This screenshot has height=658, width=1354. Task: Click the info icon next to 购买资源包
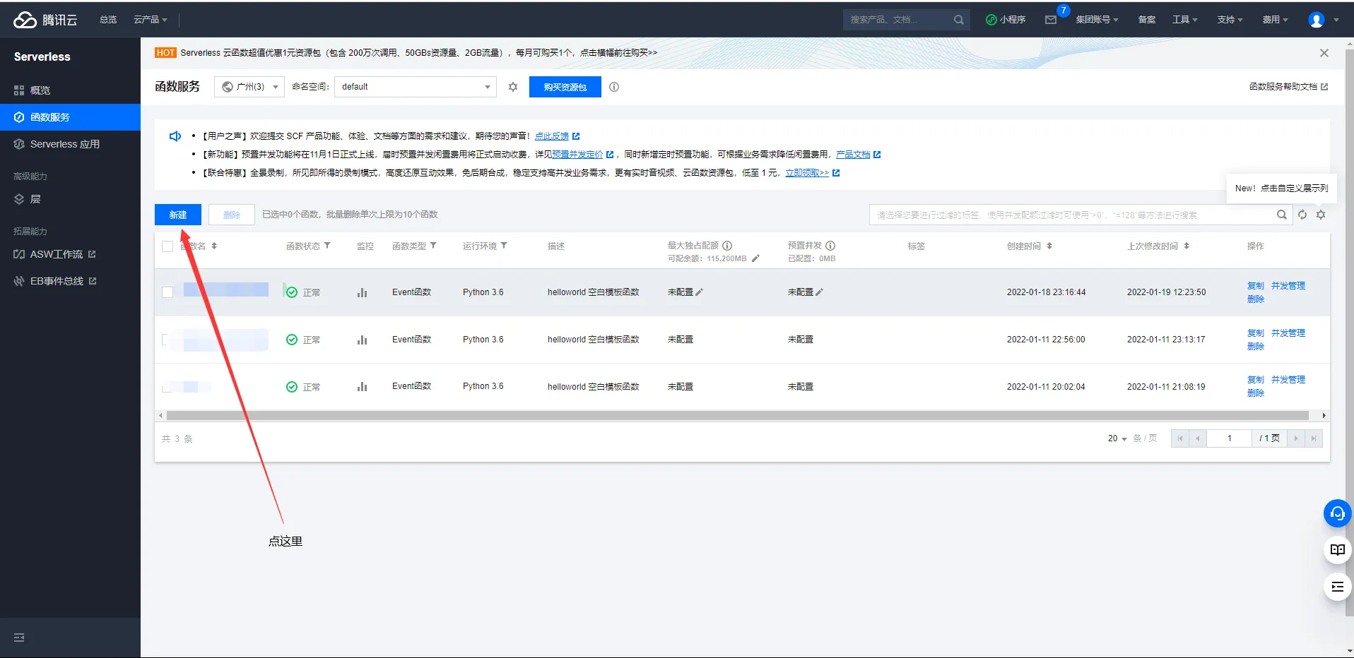tap(614, 87)
